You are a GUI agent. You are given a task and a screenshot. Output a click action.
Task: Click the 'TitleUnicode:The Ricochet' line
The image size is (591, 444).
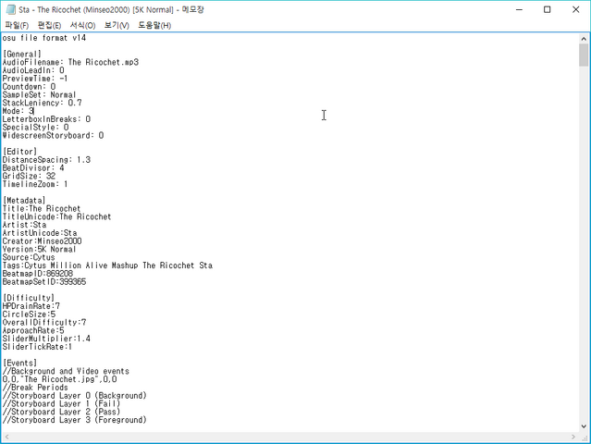56,216
